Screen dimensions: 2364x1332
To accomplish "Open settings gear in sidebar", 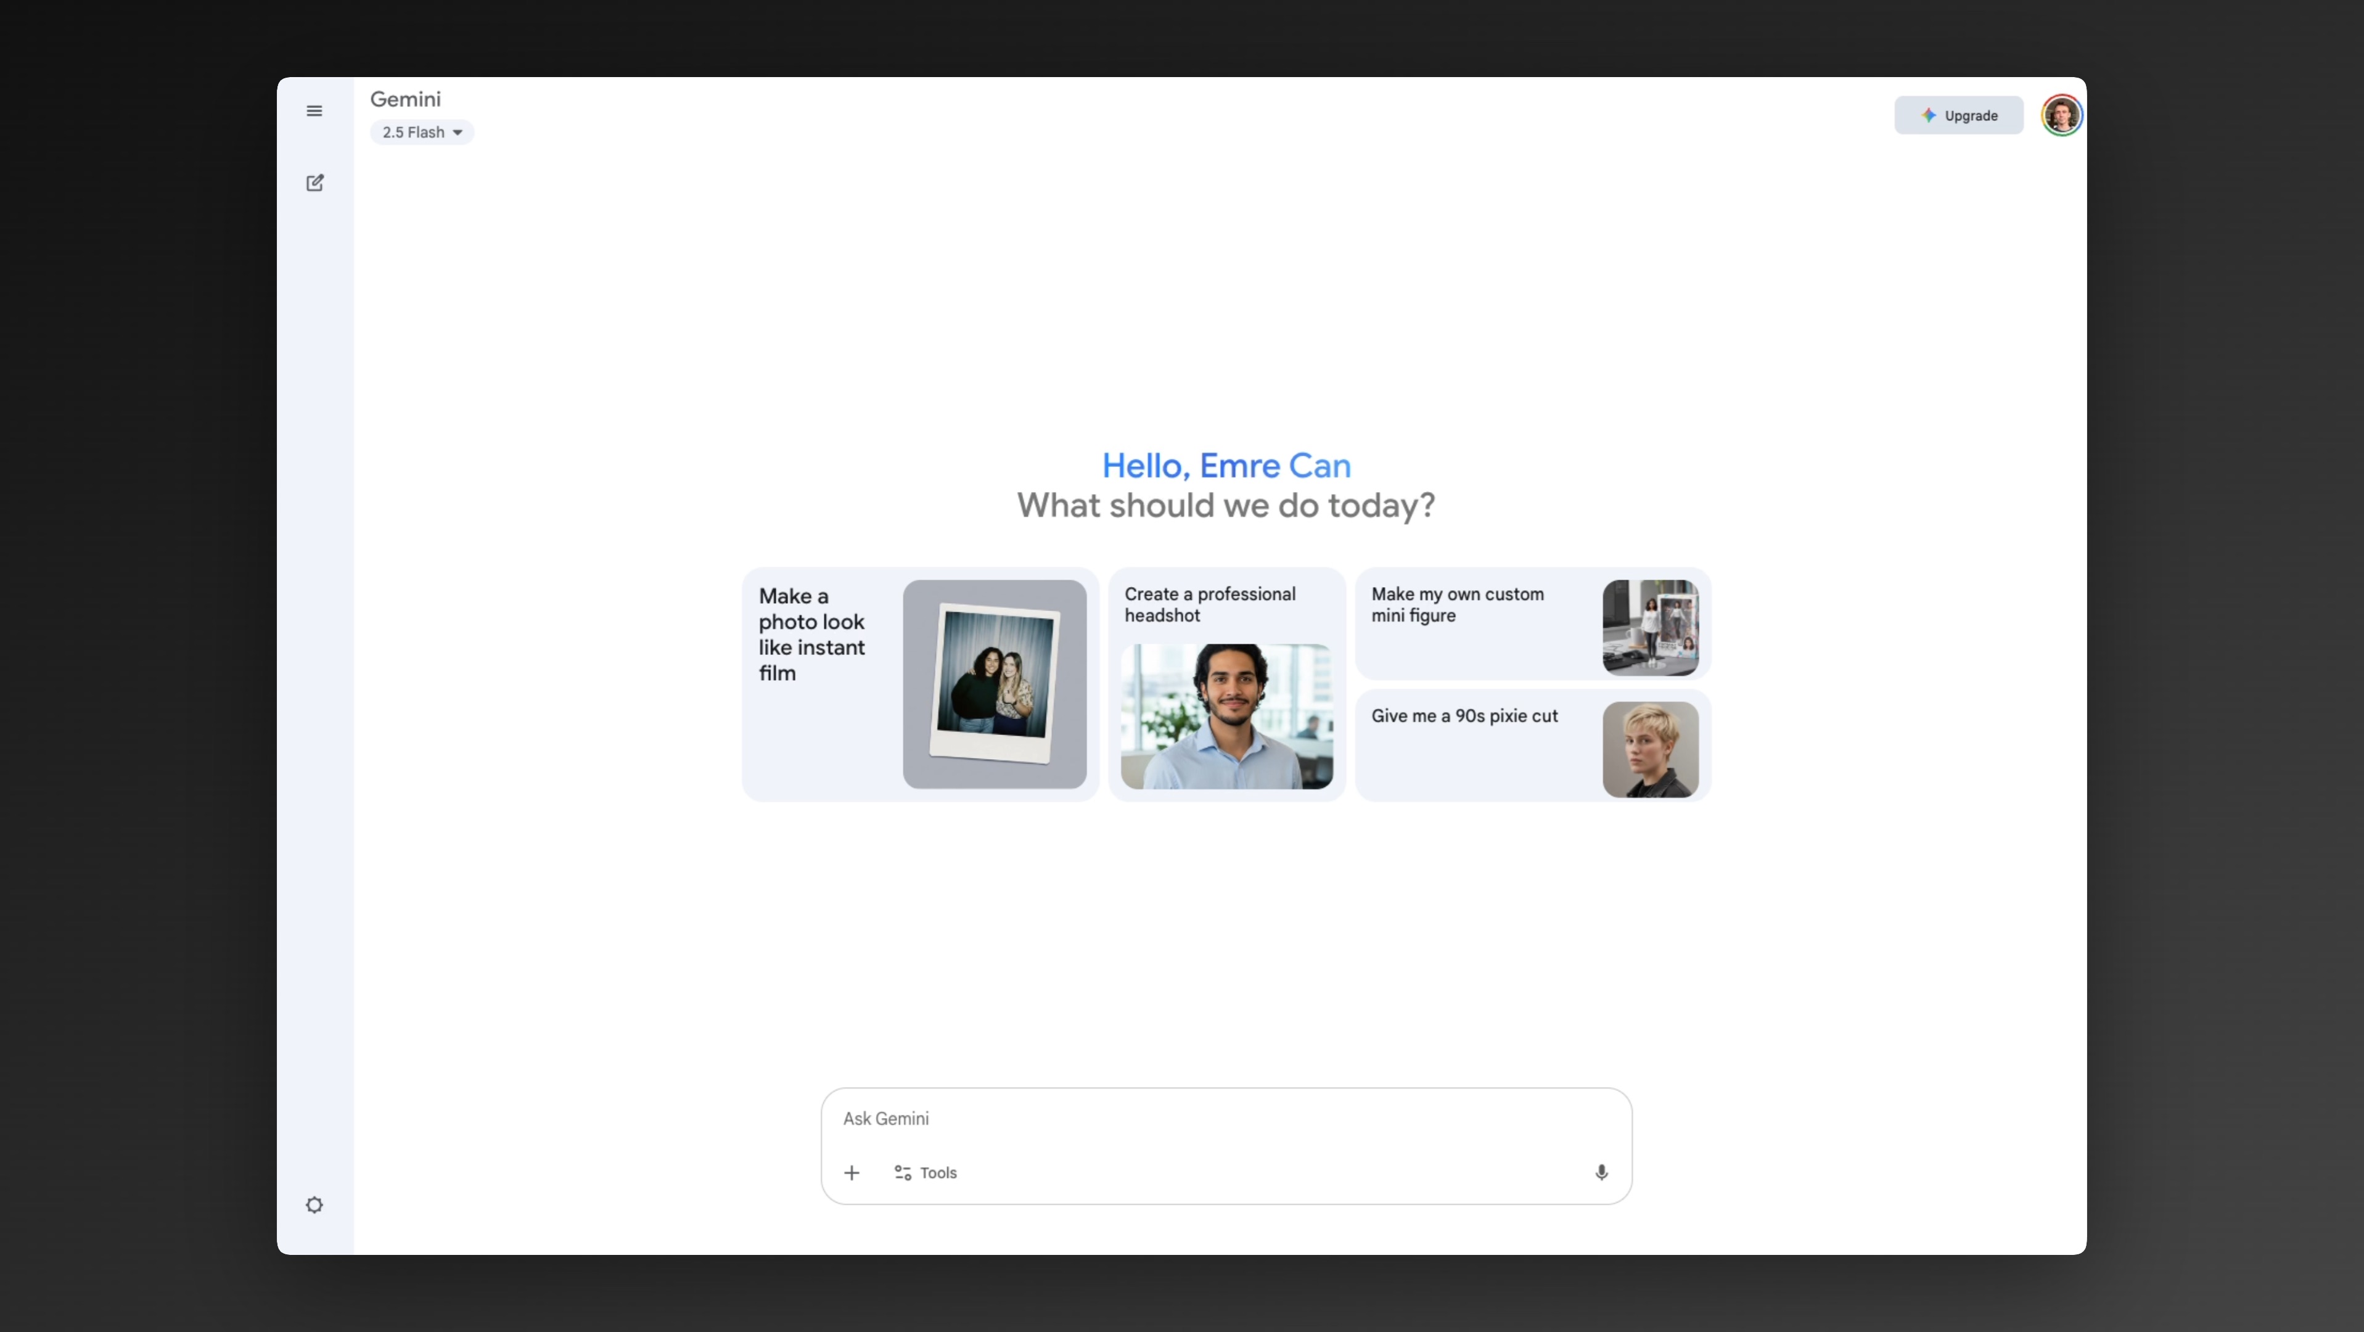I will click(x=314, y=1204).
